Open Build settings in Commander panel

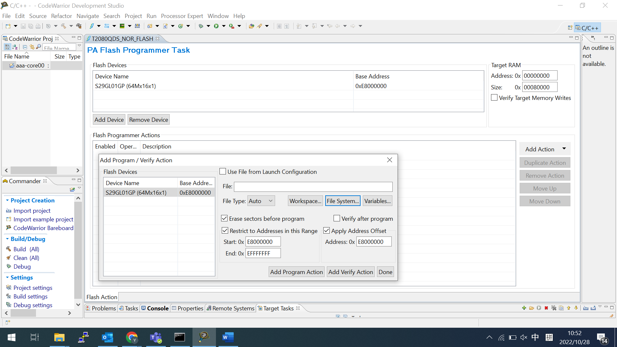pyautogui.click(x=31, y=296)
